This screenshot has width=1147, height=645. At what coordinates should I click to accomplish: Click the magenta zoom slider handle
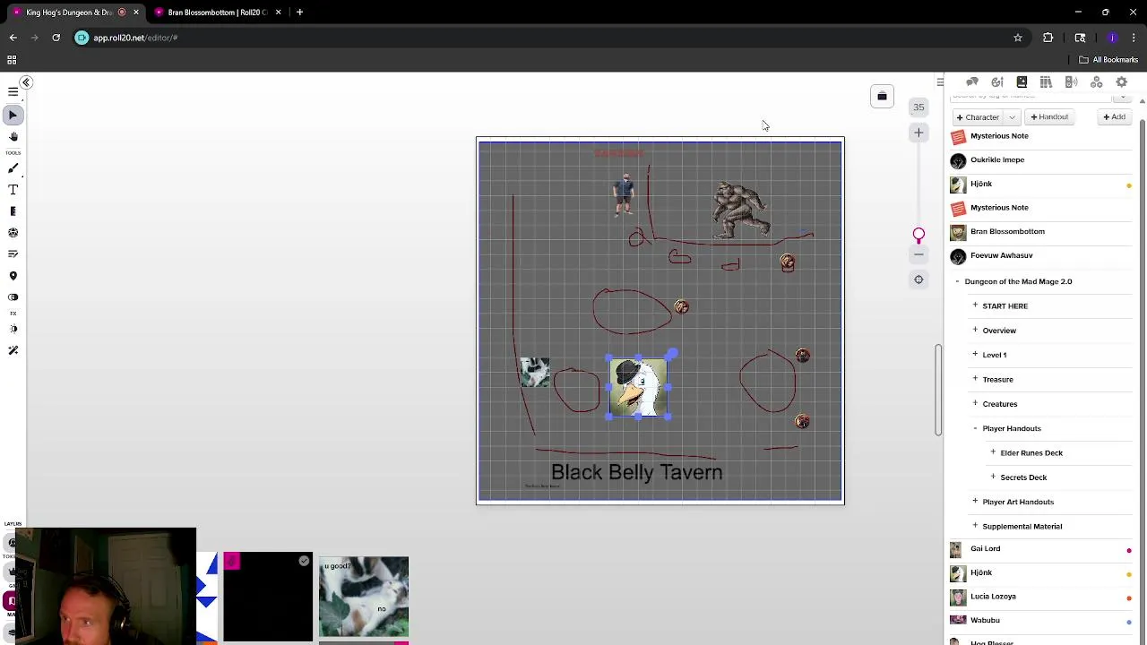tap(918, 235)
